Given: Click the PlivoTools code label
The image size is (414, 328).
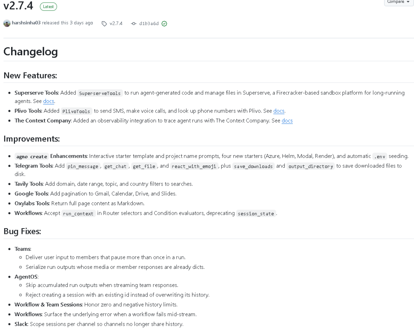Looking at the screenshot, I should (x=76, y=111).
